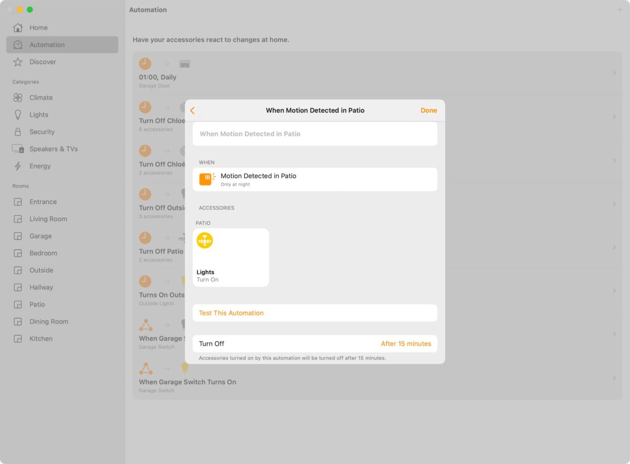Screen dimensions: 630x464
Task: Click the Speakers & TVs screen icon
Action: click(x=18, y=149)
